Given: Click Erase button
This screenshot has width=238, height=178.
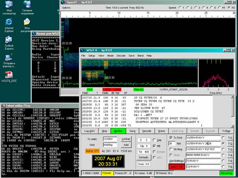Looking at the screenshot, I should click(x=162, y=131).
